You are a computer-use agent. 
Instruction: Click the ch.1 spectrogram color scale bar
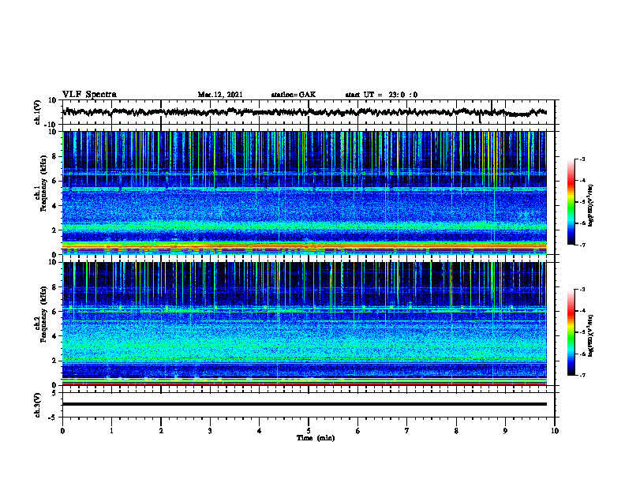point(571,202)
